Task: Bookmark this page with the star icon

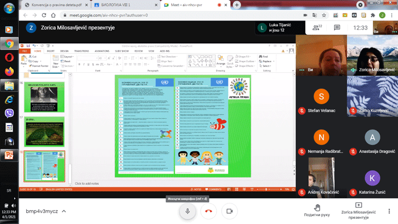Action: point(324,15)
